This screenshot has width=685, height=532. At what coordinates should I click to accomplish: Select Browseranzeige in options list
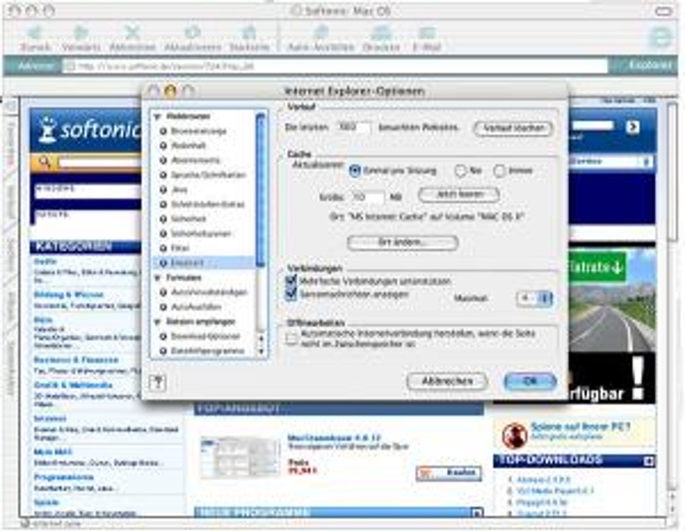199,131
